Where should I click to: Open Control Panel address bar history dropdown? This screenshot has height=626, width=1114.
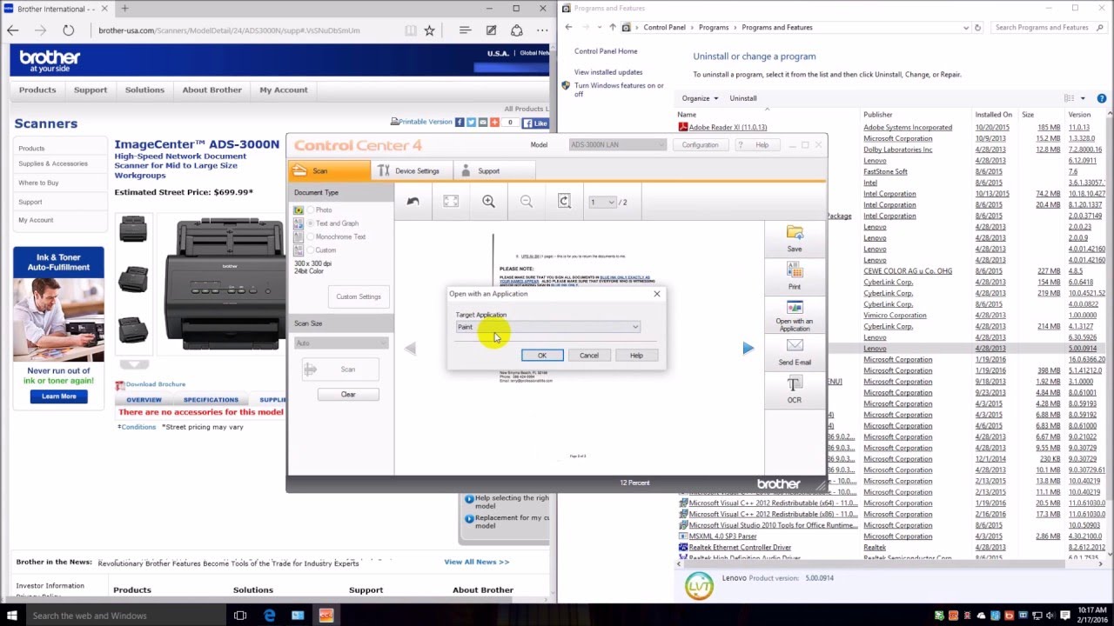click(x=966, y=28)
